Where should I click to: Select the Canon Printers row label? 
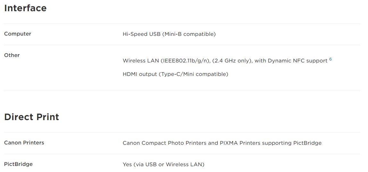tap(24, 143)
